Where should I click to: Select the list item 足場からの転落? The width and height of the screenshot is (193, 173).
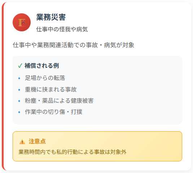[x=45, y=78]
